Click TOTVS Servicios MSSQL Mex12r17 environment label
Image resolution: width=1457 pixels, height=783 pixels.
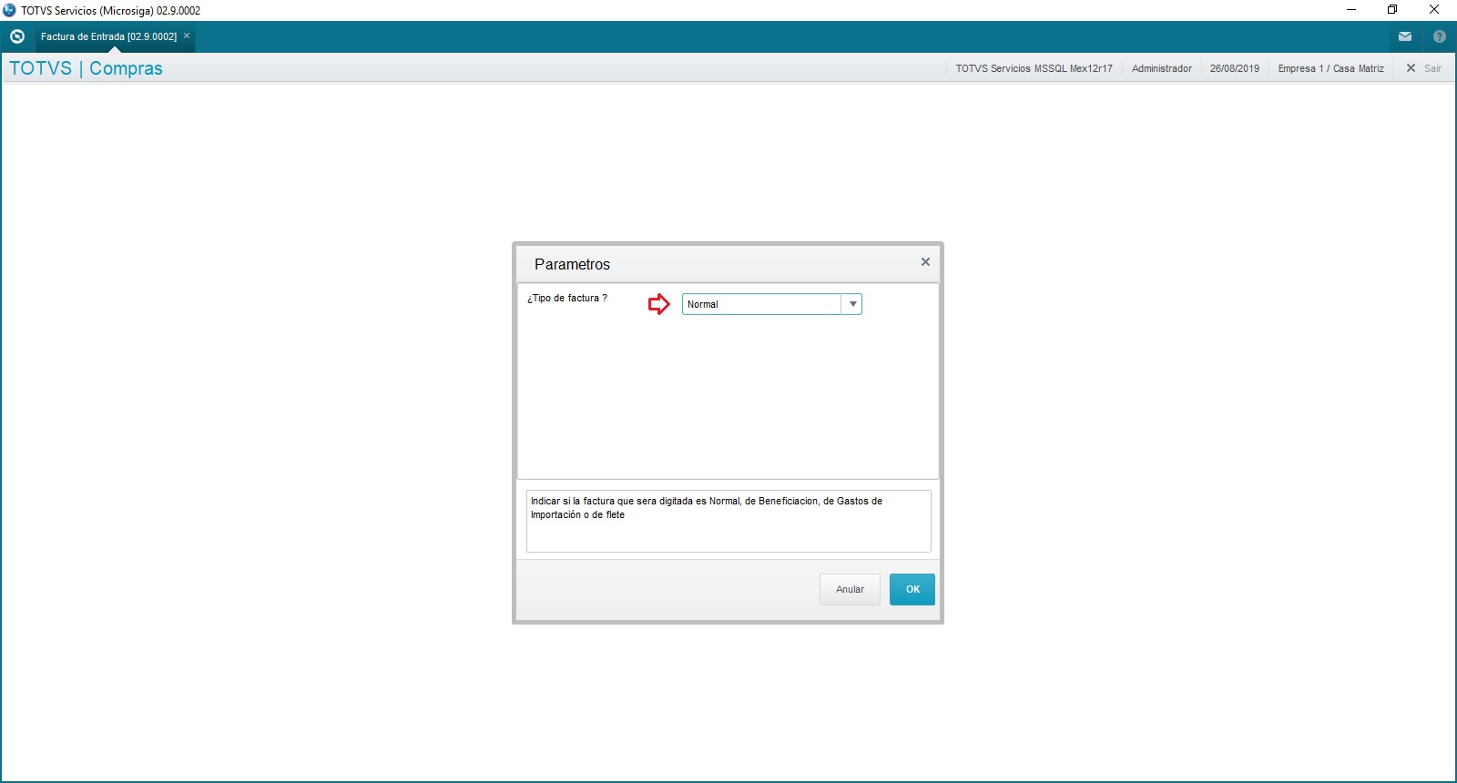click(x=1034, y=68)
